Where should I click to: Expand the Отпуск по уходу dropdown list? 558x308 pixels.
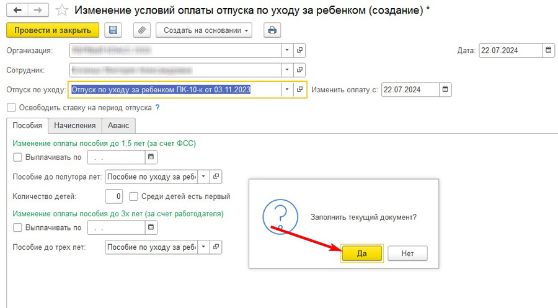287,89
